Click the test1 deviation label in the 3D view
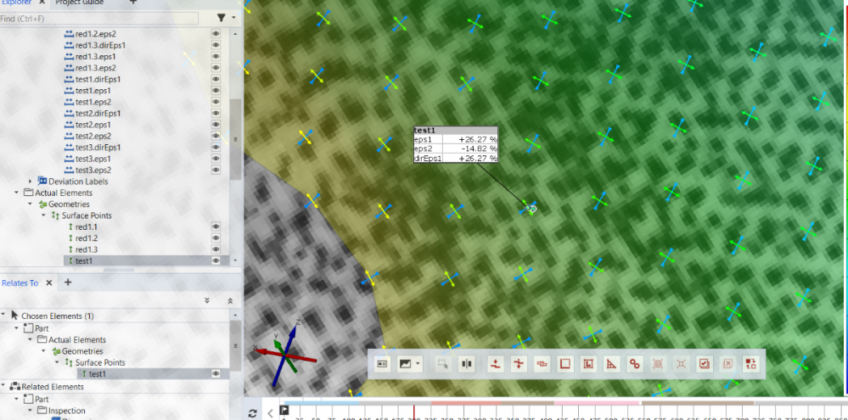The height and width of the screenshot is (420, 848). tap(455, 144)
